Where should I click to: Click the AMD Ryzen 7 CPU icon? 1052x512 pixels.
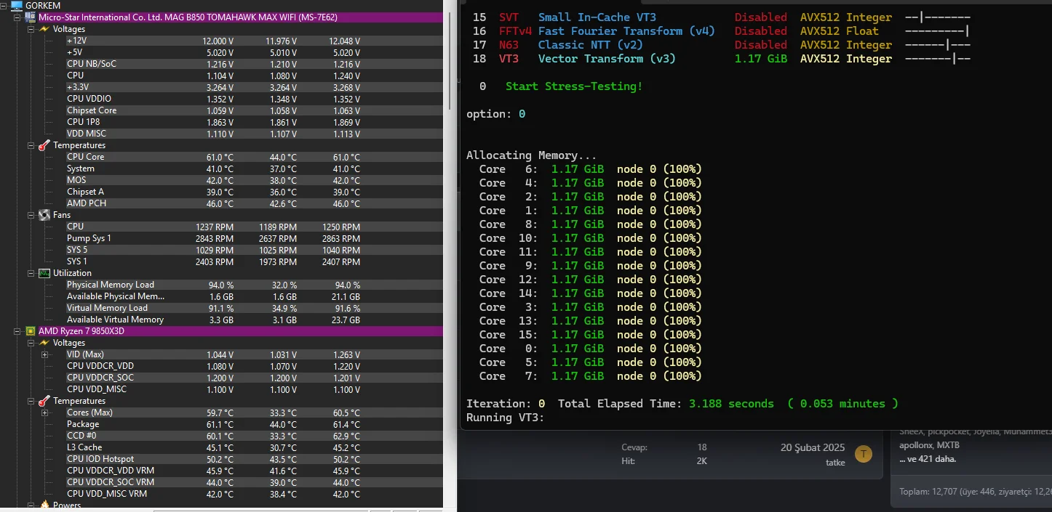[31, 331]
